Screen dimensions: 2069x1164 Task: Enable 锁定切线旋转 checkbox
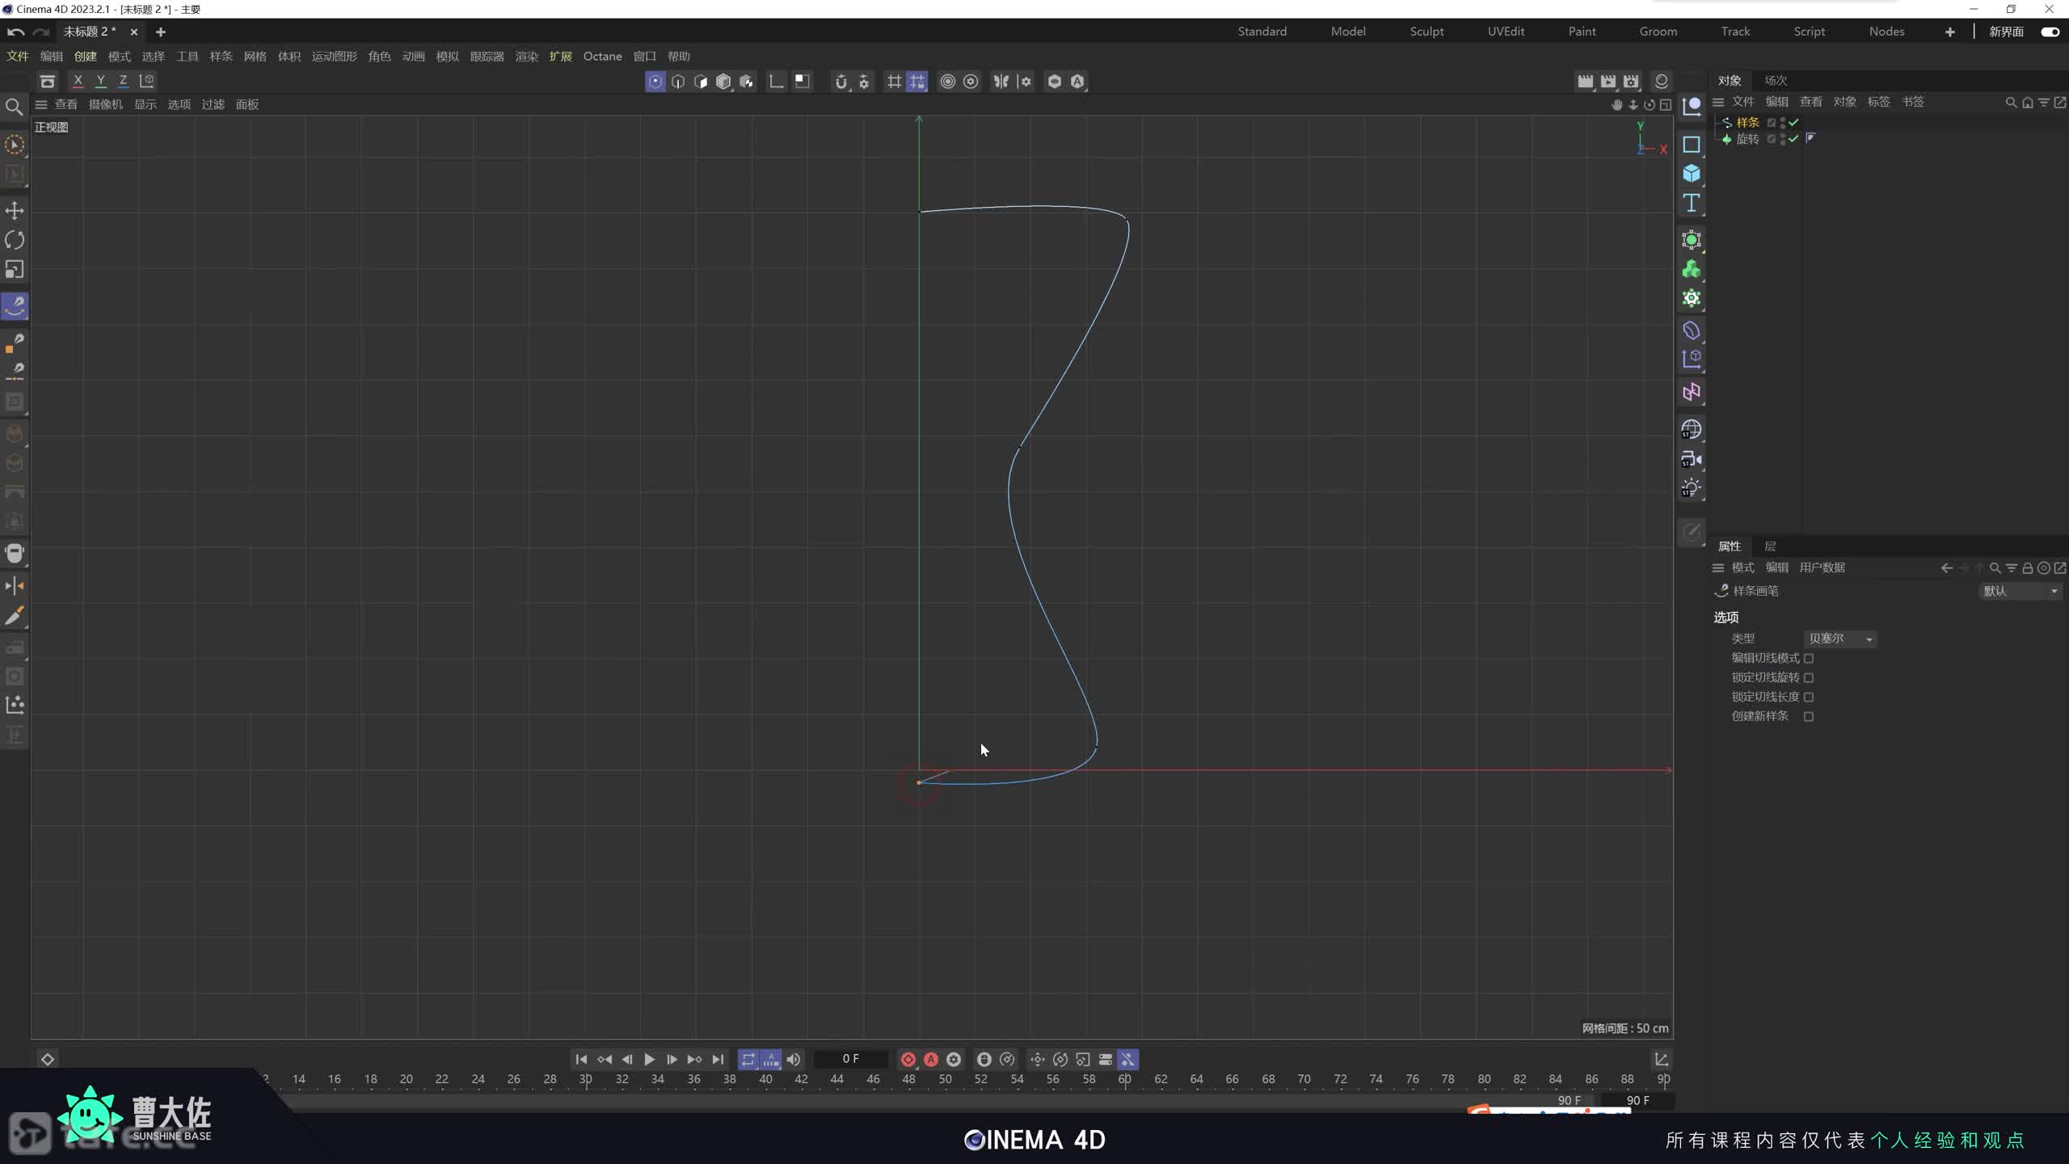point(1809,677)
